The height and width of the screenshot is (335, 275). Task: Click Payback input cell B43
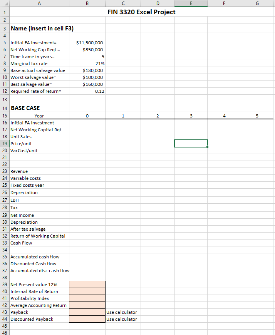point(87,312)
